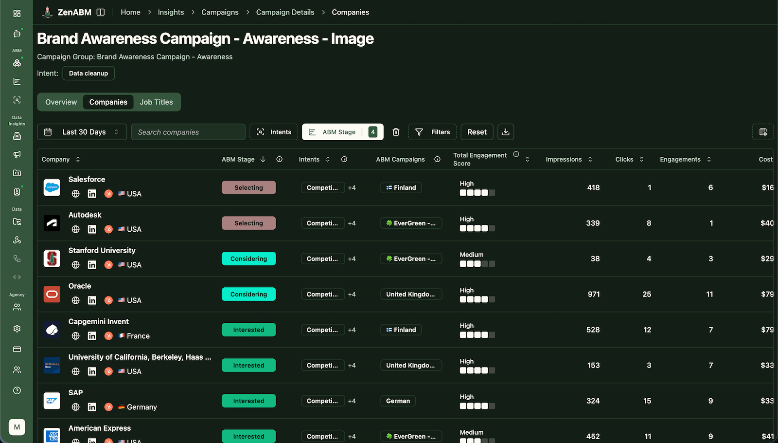Expand the +4 intents on the Salesforce row
The width and height of the screenshot is (778, 443).
[x=352, y=187]
